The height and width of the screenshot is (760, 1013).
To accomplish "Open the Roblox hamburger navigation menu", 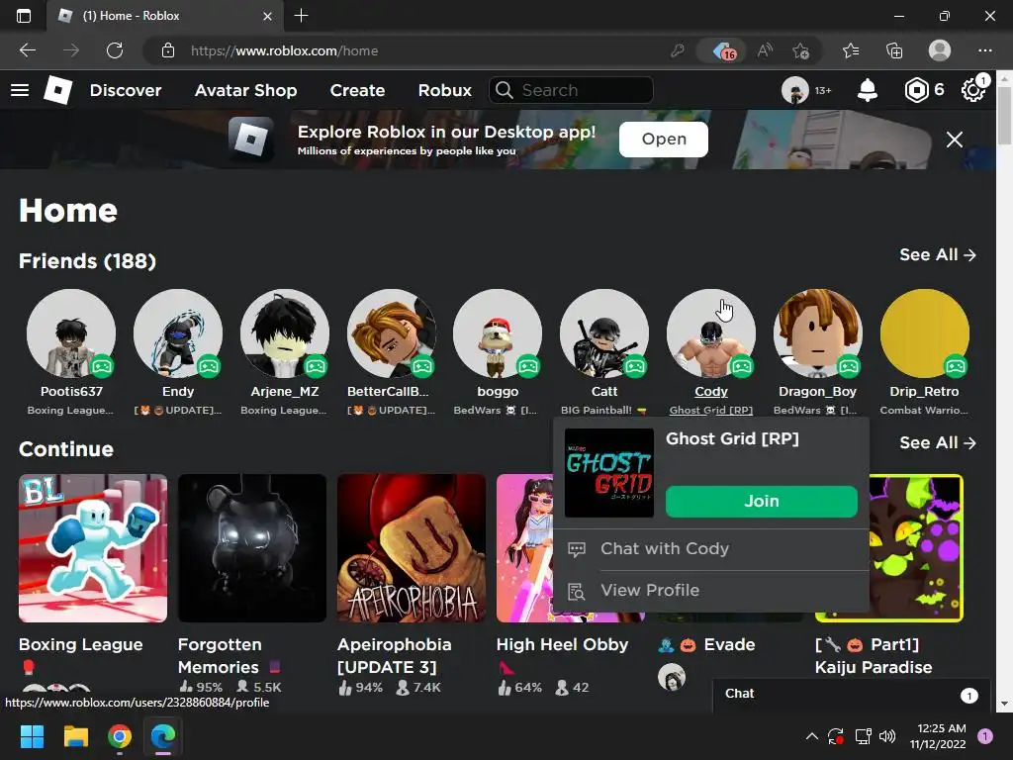I will click(20, 90).
